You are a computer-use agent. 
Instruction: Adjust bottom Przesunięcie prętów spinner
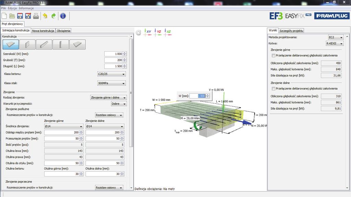coord(122,139)
